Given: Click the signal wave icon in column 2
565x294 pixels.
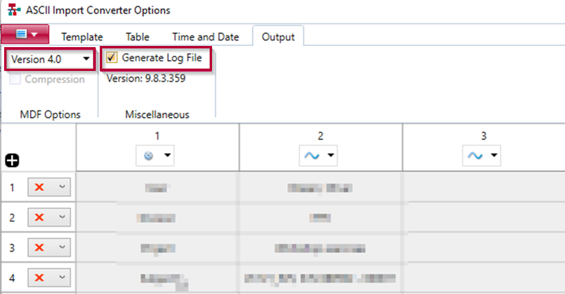Looking at the screenshot, I should [x=312, y=156].
